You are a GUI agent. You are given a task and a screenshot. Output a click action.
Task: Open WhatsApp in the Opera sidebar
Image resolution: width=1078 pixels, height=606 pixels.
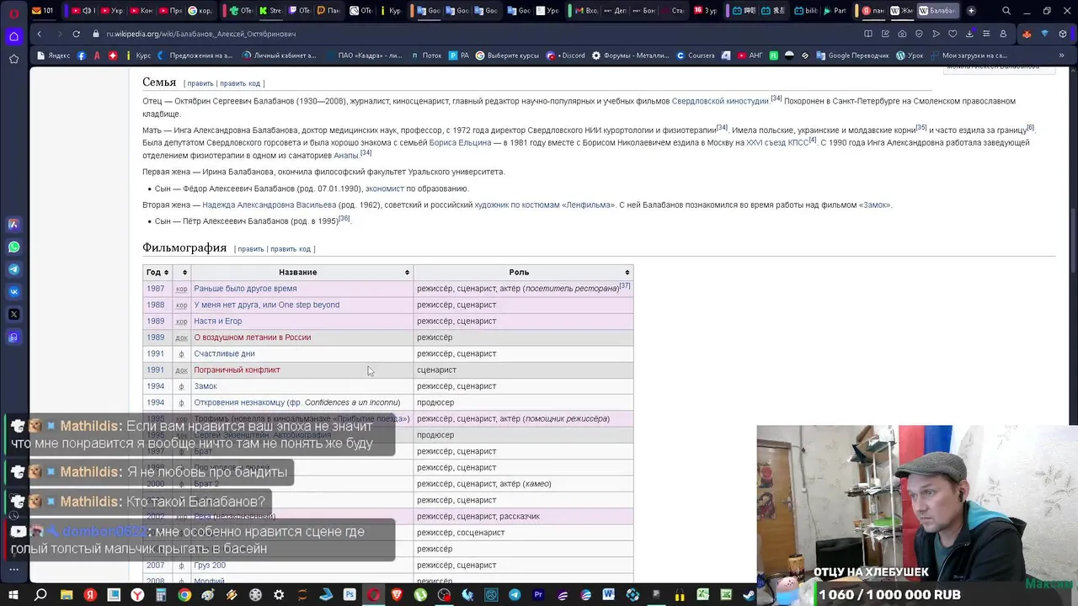pyautogui.click(x=13, y=247)
